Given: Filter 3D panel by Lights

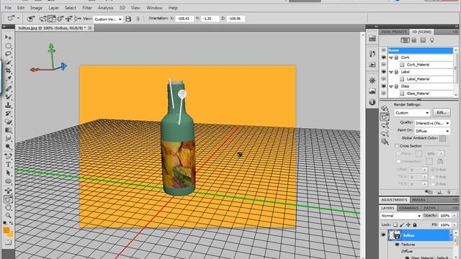Looking at the screenshot, I should (432, 40).
